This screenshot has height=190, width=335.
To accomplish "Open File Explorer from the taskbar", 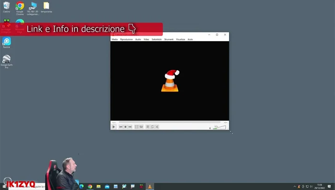I will [99, 186].
